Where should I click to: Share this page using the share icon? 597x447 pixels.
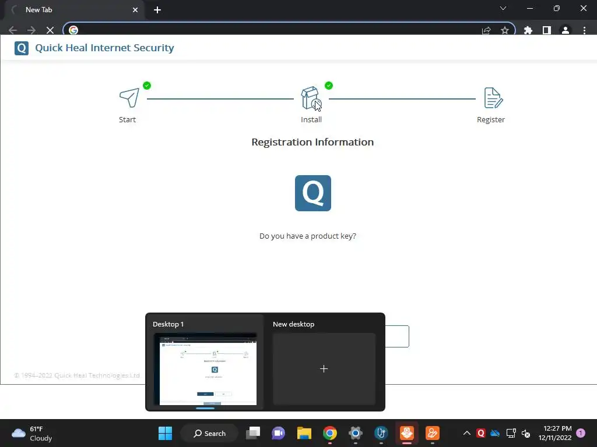click(486, 30)
